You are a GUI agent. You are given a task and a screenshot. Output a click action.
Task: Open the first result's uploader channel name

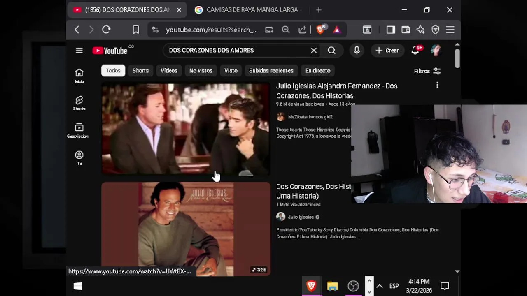[x=310, y=117]
